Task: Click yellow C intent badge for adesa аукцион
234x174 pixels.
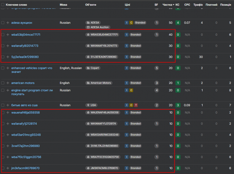Action: [x=131, y=23]
